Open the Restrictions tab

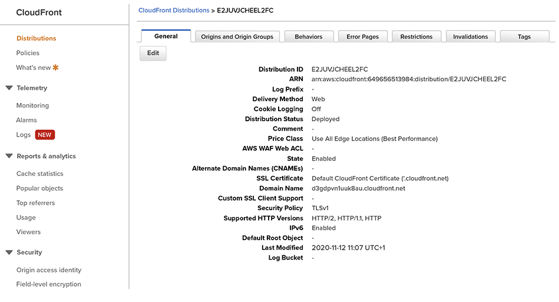tap(416, 36)
